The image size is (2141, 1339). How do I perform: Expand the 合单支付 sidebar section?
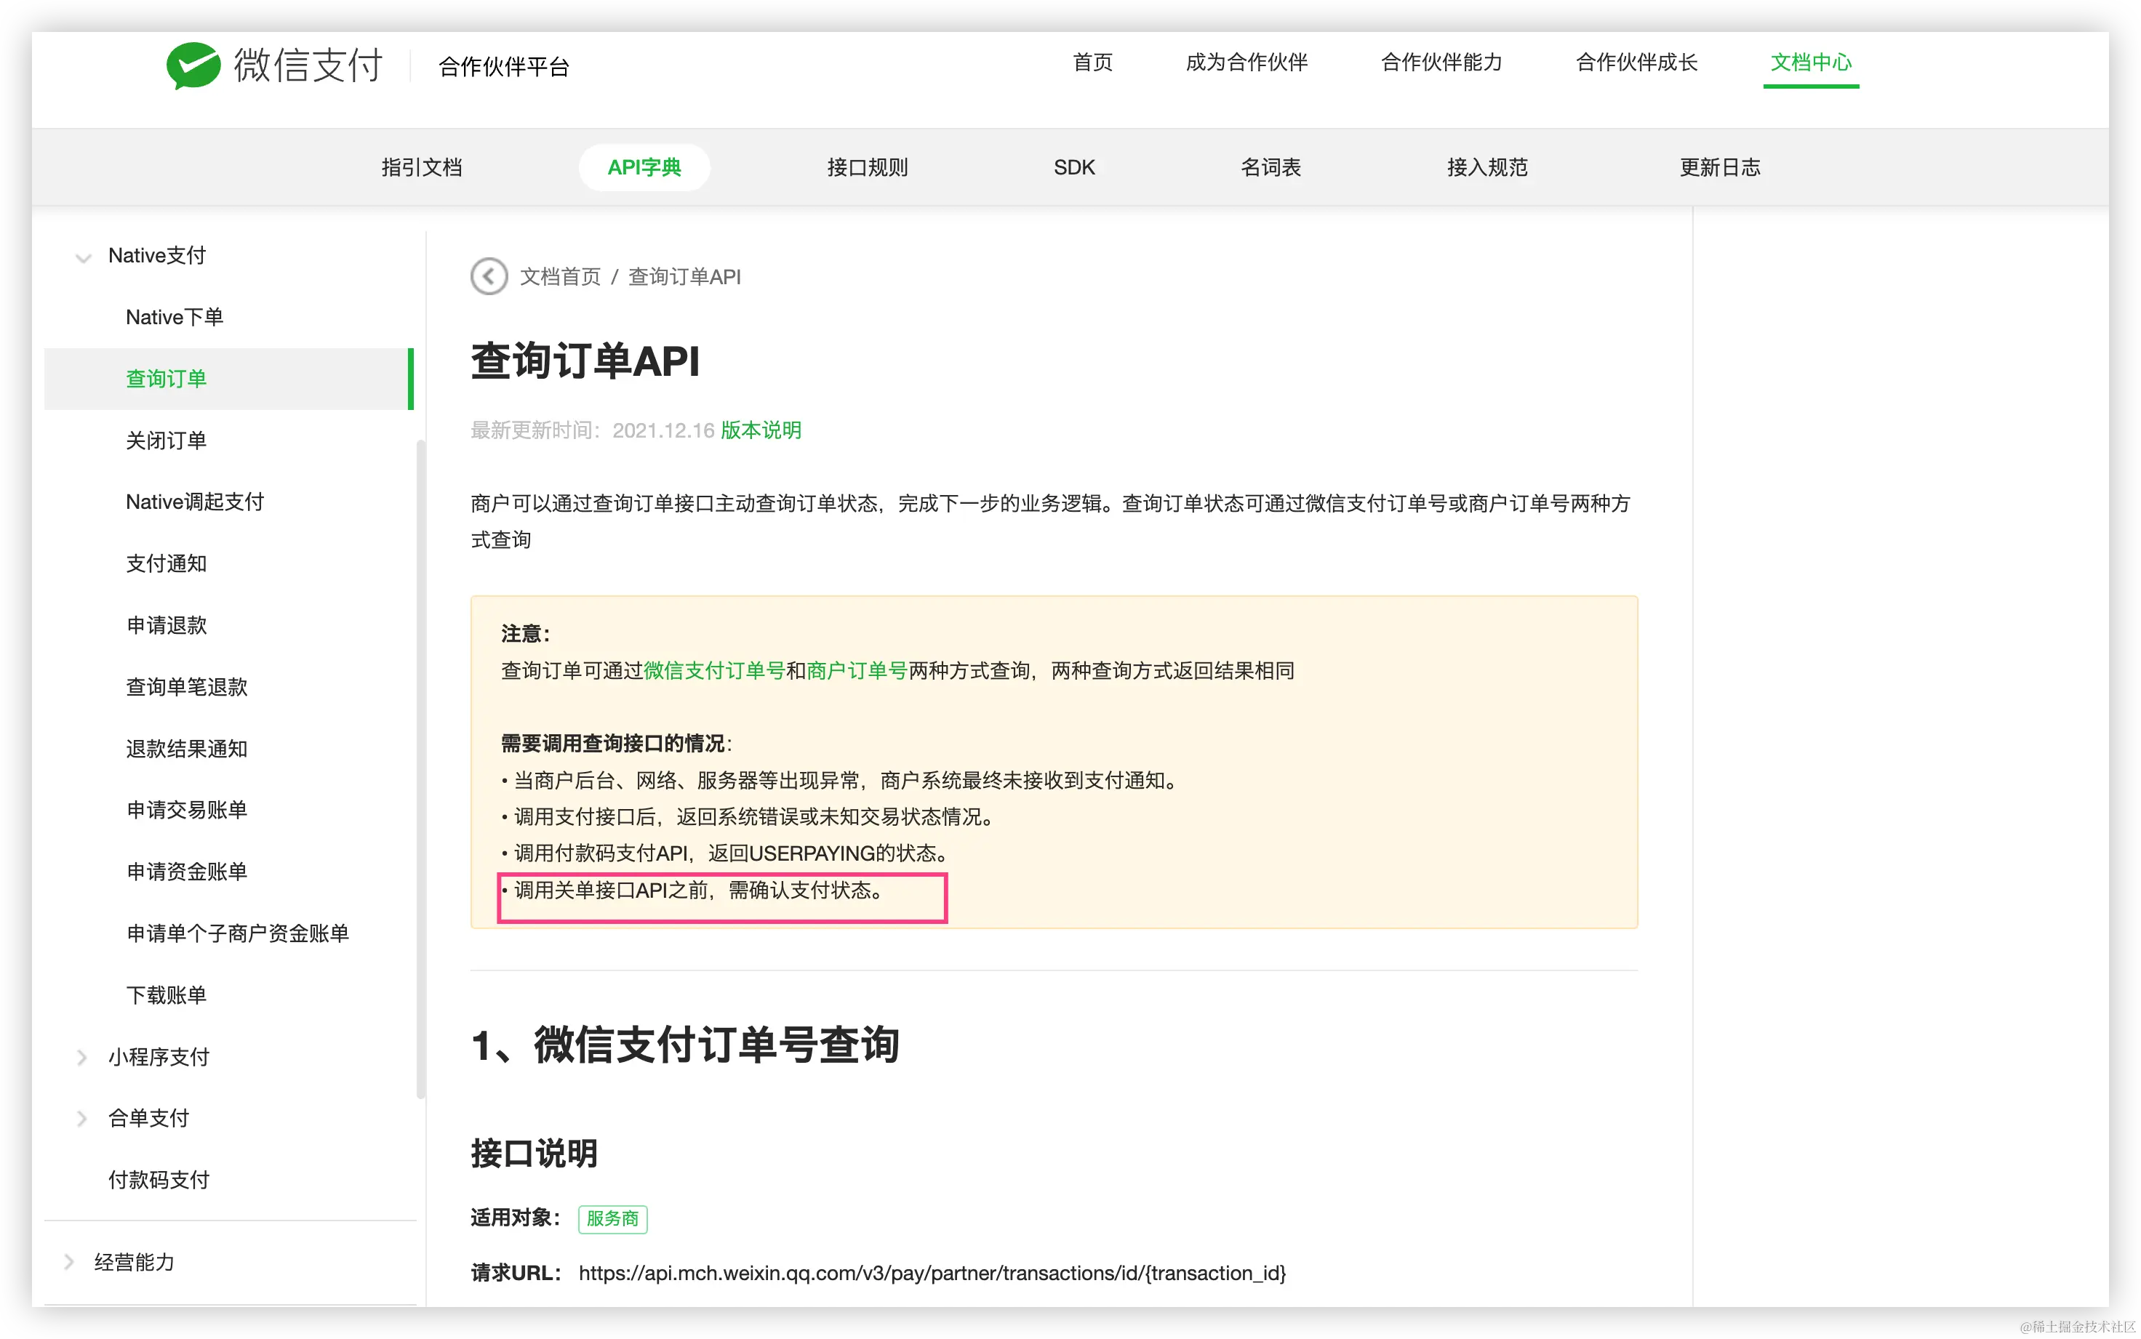pyautogui.click(x=82, y=1119)
